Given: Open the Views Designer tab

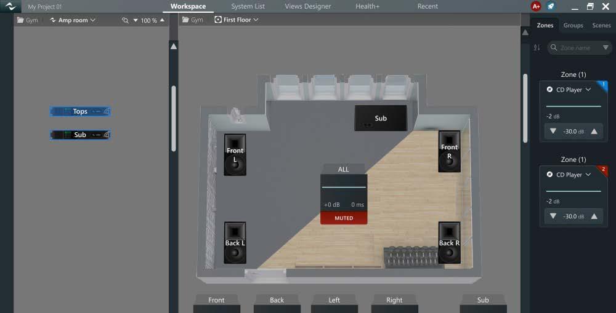Looking at the screenshot, I should (x=308, y=6).
